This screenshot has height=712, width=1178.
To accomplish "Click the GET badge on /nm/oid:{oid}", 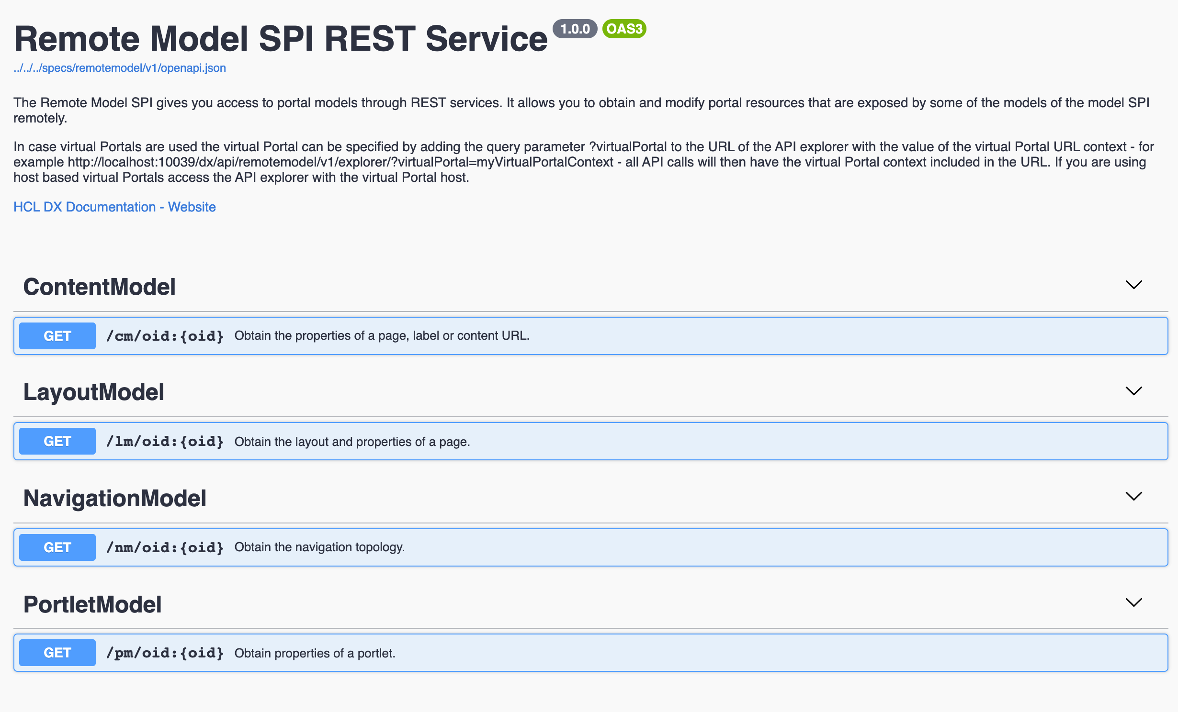I will tap(57, 547).
